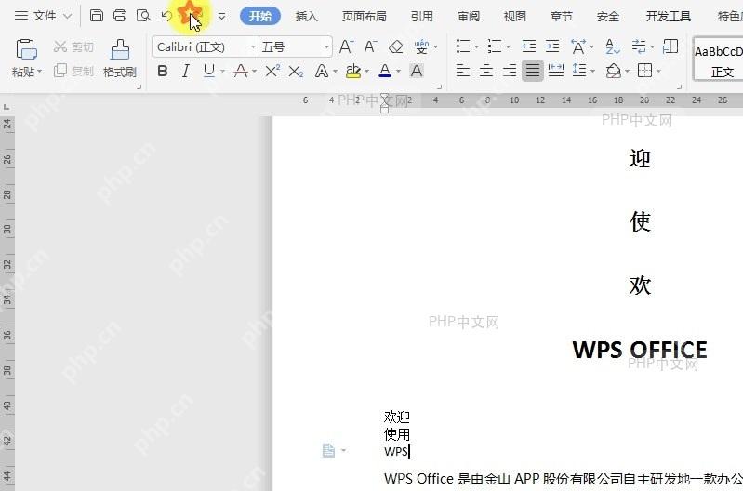Click the wén phonetic guide icon
The height and width of the screenshot is (491, 743).
pos(421,46)
